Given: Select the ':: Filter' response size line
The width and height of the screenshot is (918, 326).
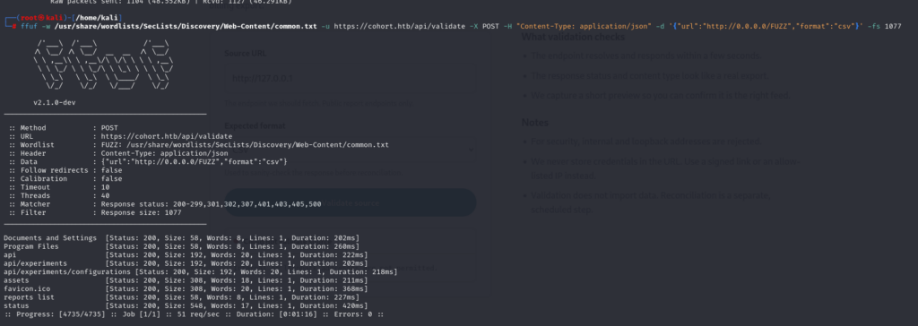Looking at the screenshot, I should (x=95, y=212).
